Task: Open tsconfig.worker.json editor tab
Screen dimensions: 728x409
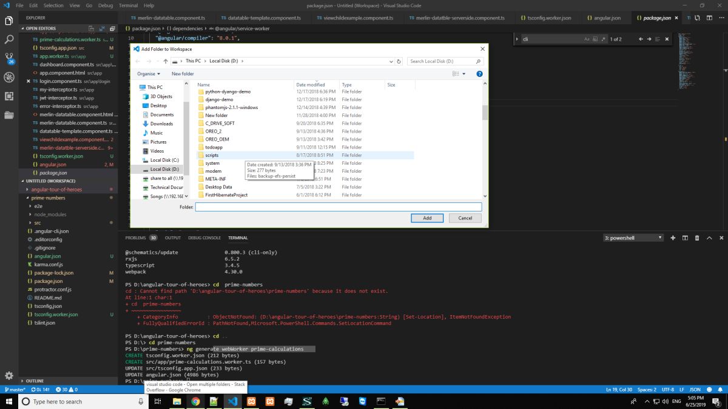Action: 545,18
